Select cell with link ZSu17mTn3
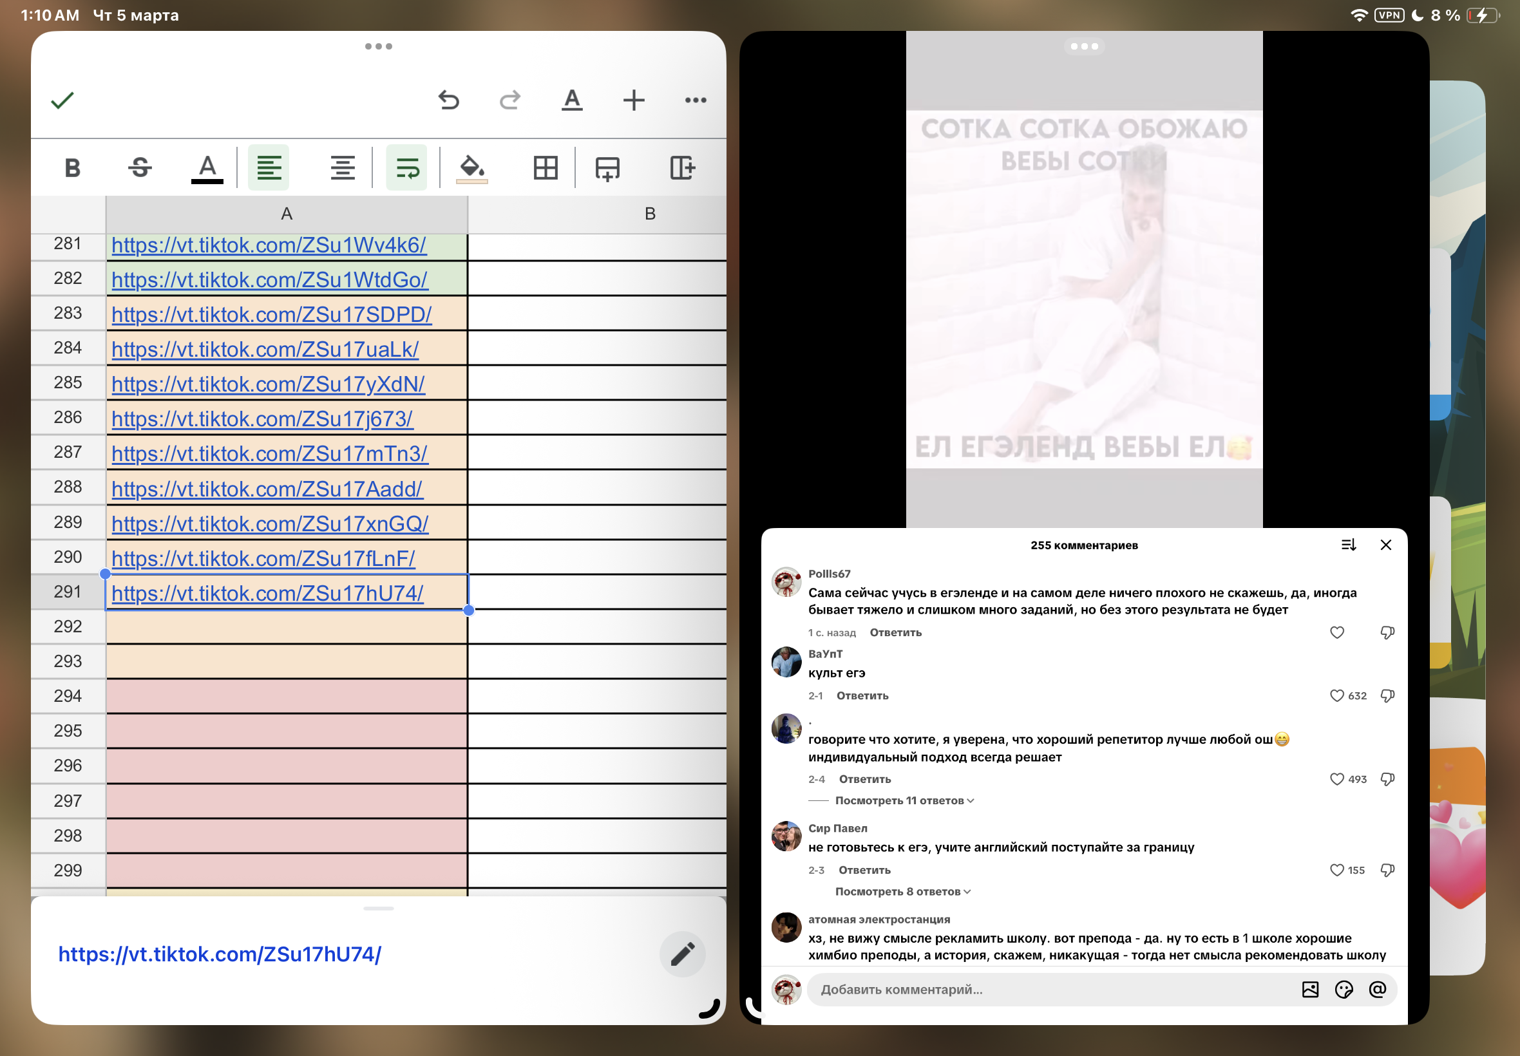This screenshot has height=1056, width=1520. [287, 453]
